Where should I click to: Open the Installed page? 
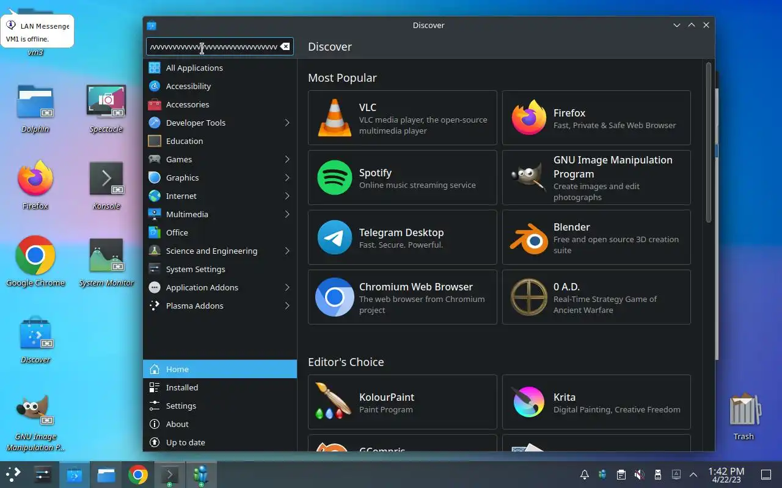coord(220,387)
